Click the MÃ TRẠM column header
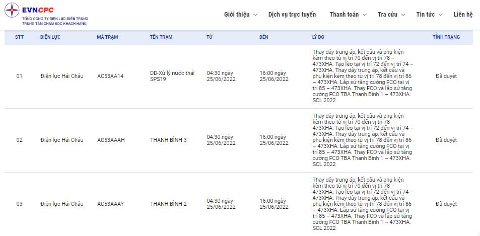Image resolution: width=480 pixels, height=236 pixels. pyautogui.click(x=107, y=37)
